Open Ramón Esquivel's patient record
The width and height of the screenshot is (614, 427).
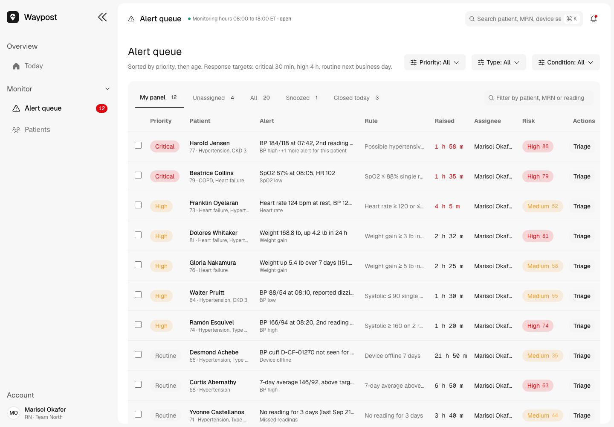click(212, 322)
